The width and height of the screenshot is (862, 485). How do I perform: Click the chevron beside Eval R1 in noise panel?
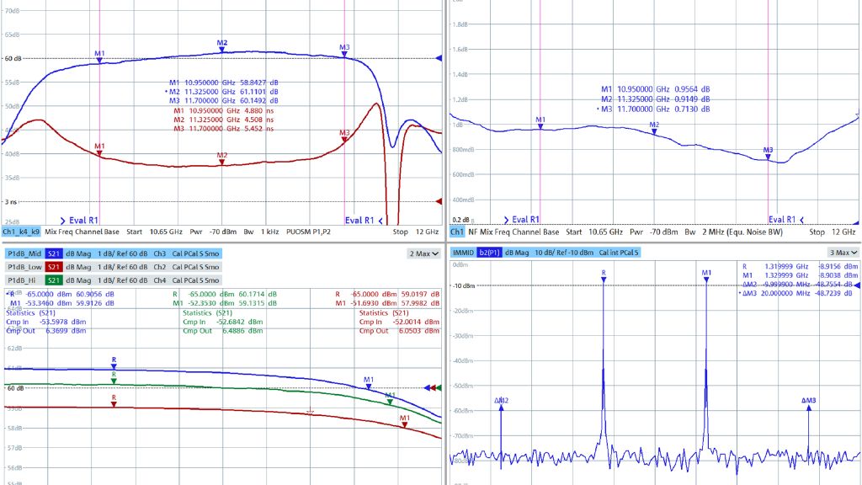508,220
